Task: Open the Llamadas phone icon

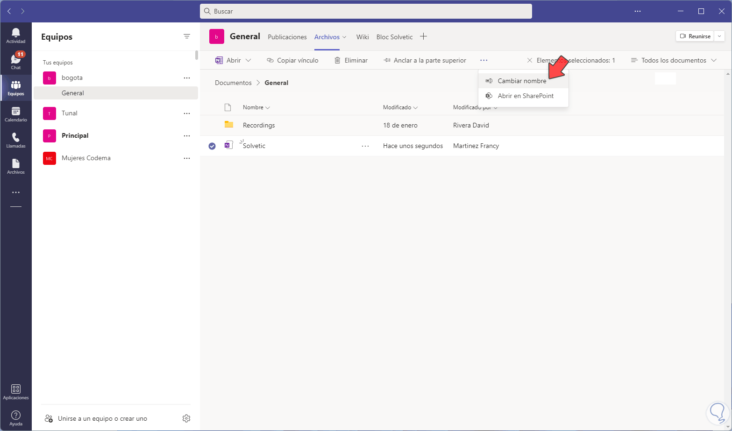Action: coord(16,140)
